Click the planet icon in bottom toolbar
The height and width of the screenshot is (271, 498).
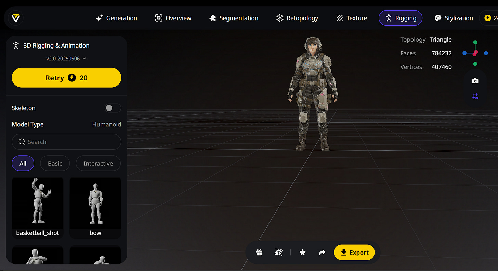(278, 253)
